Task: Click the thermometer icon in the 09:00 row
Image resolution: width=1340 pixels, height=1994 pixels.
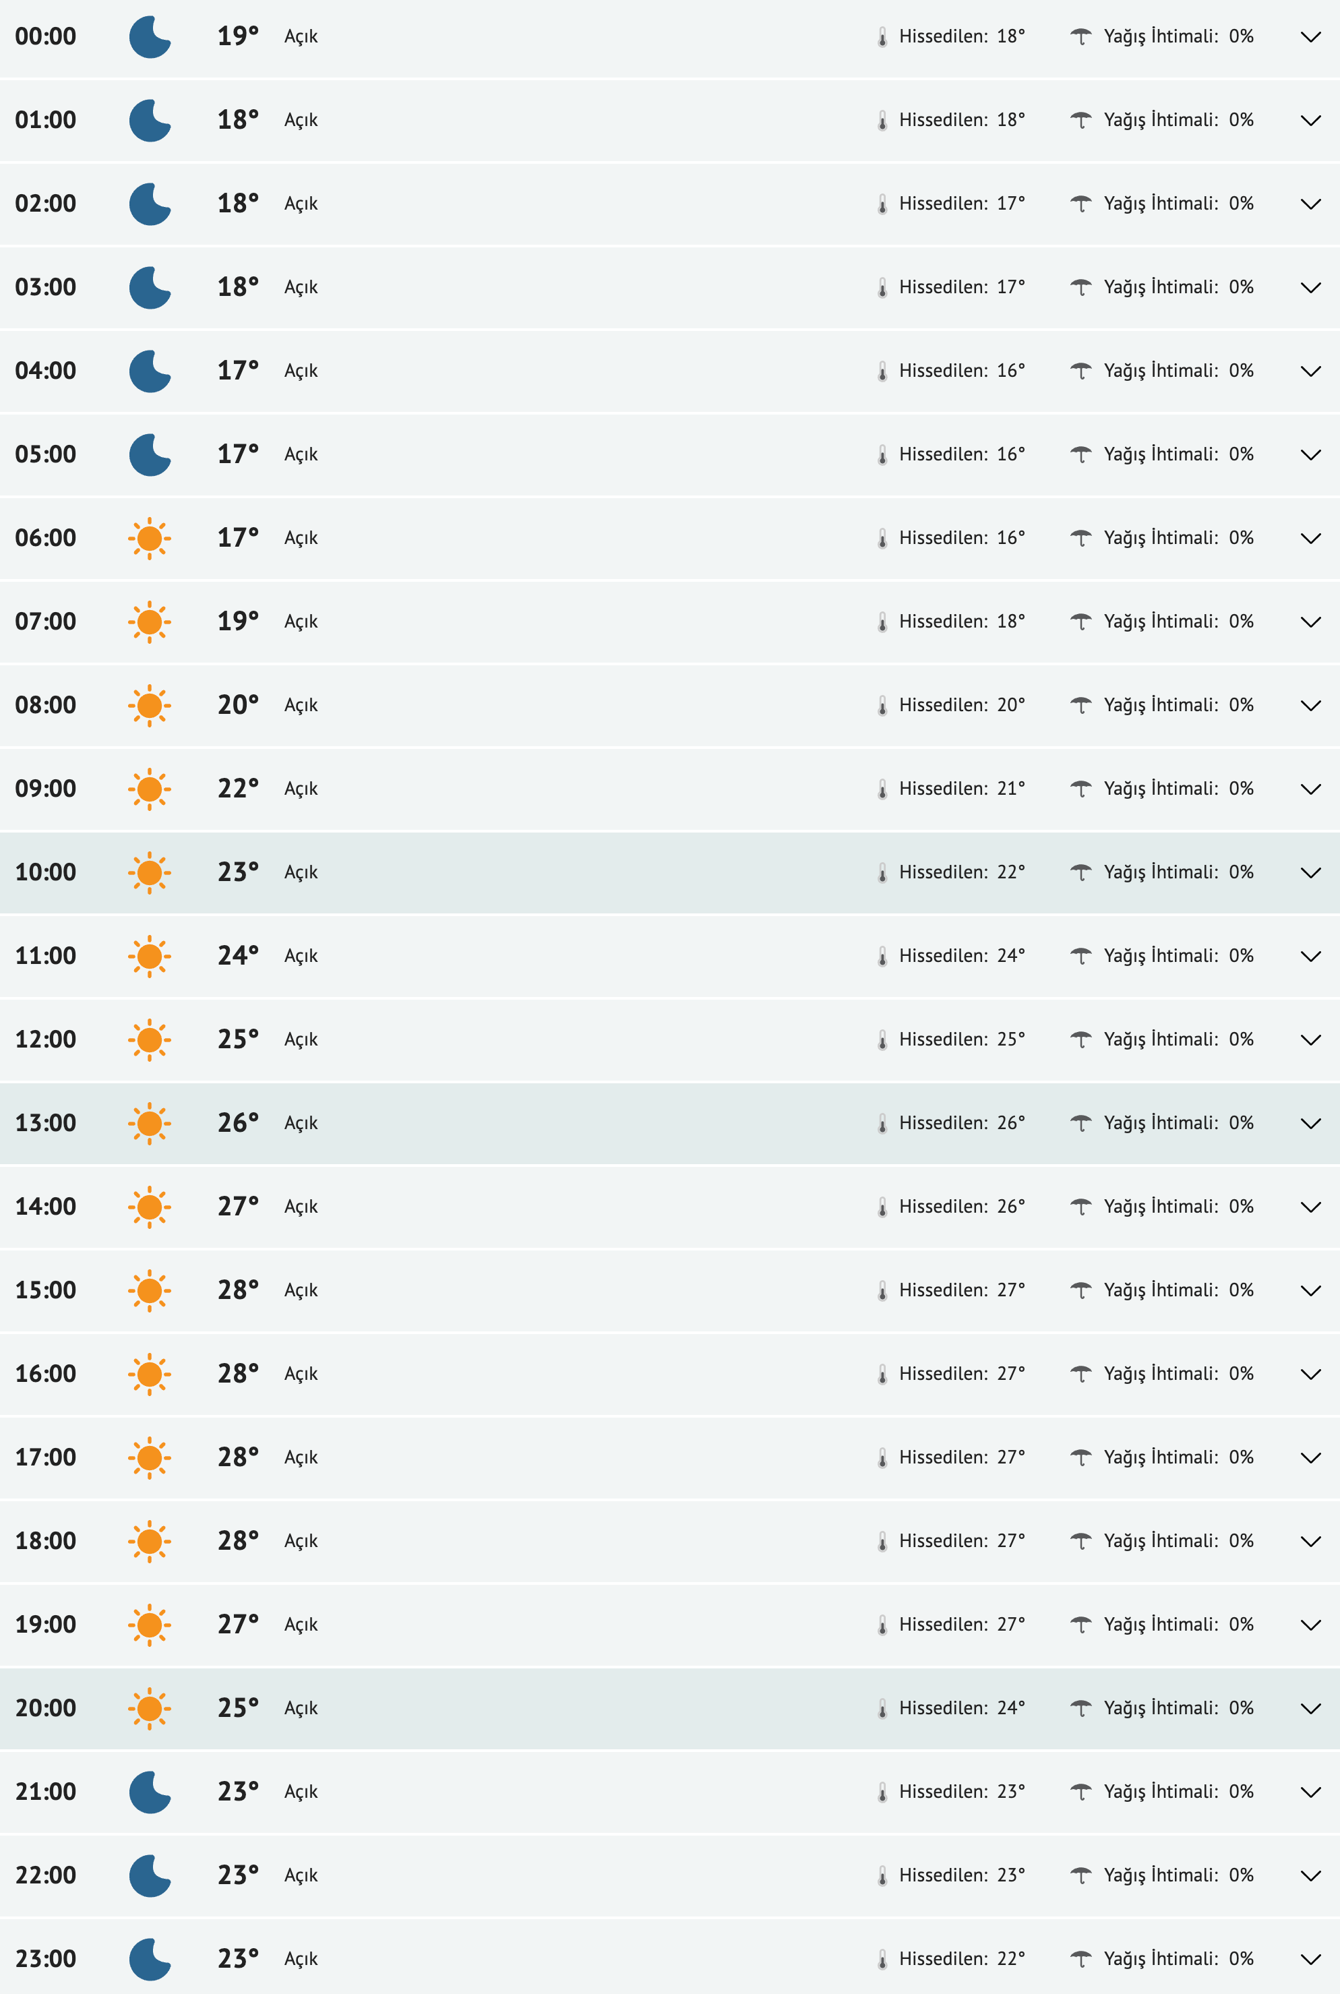Action: 882,789
